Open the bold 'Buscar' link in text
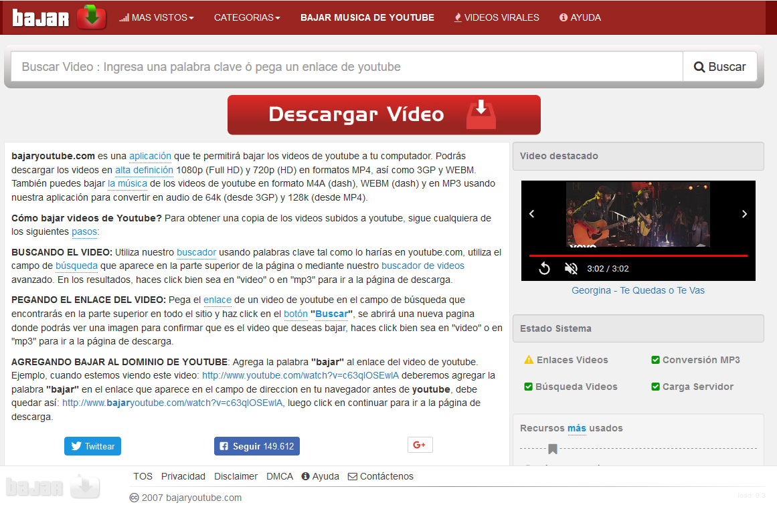This screenshot has width=777, height=511. [x=331, y=314]
